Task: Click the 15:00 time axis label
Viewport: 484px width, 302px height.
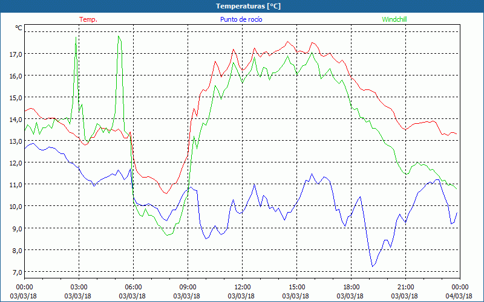Action: tap(296, 288)
